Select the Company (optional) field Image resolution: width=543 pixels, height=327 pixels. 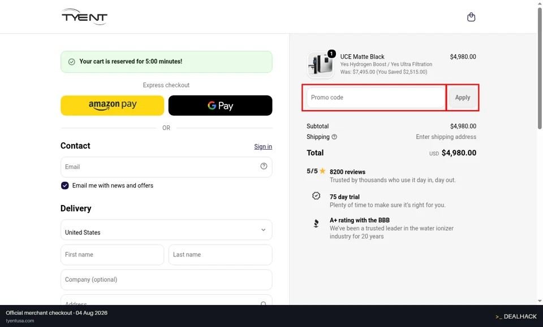tap(166, 280)
